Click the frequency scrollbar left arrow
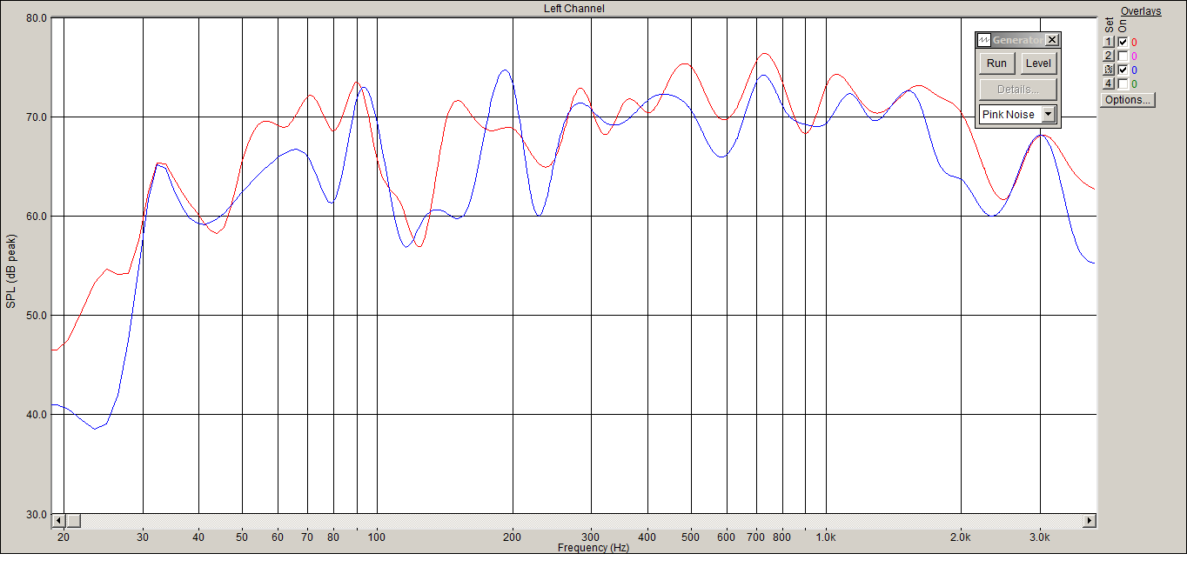The height and width of the screenshot is (567, 1187). (x=59, y=521)
